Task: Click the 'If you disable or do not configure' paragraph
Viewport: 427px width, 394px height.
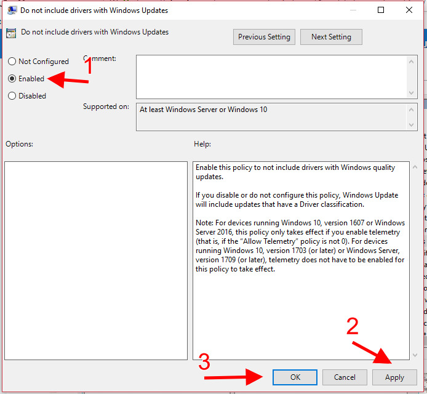Action: [297, 199]
